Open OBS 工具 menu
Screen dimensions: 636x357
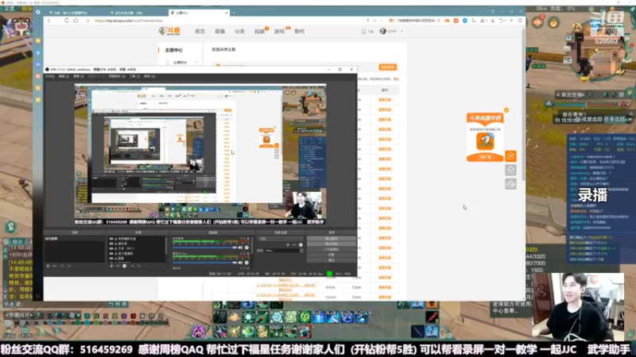point(134,76)
